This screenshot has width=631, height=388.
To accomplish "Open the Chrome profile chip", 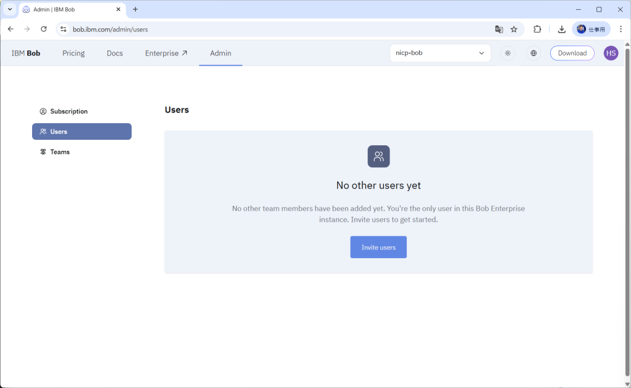I will [x=591, y=29].
